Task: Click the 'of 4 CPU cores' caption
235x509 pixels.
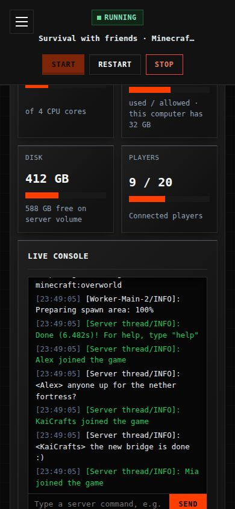Action: pos(56,112)
